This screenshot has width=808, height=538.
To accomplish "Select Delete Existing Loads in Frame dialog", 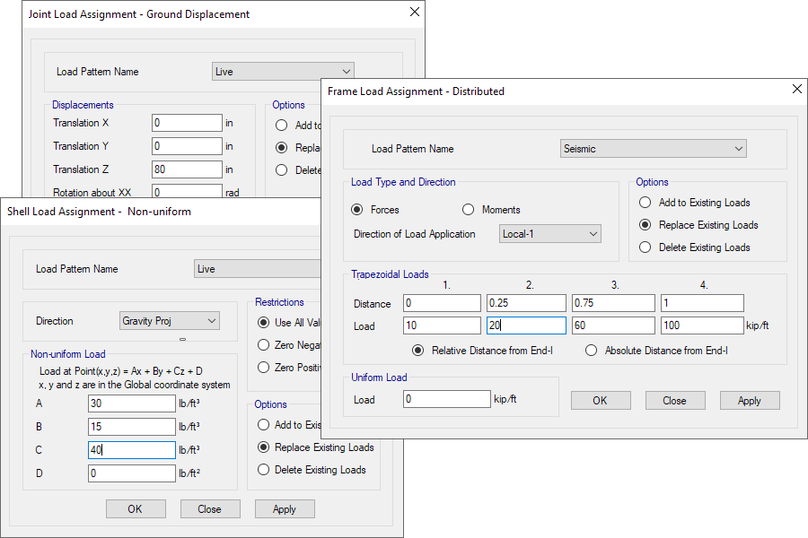I will [x=646, y=247].
